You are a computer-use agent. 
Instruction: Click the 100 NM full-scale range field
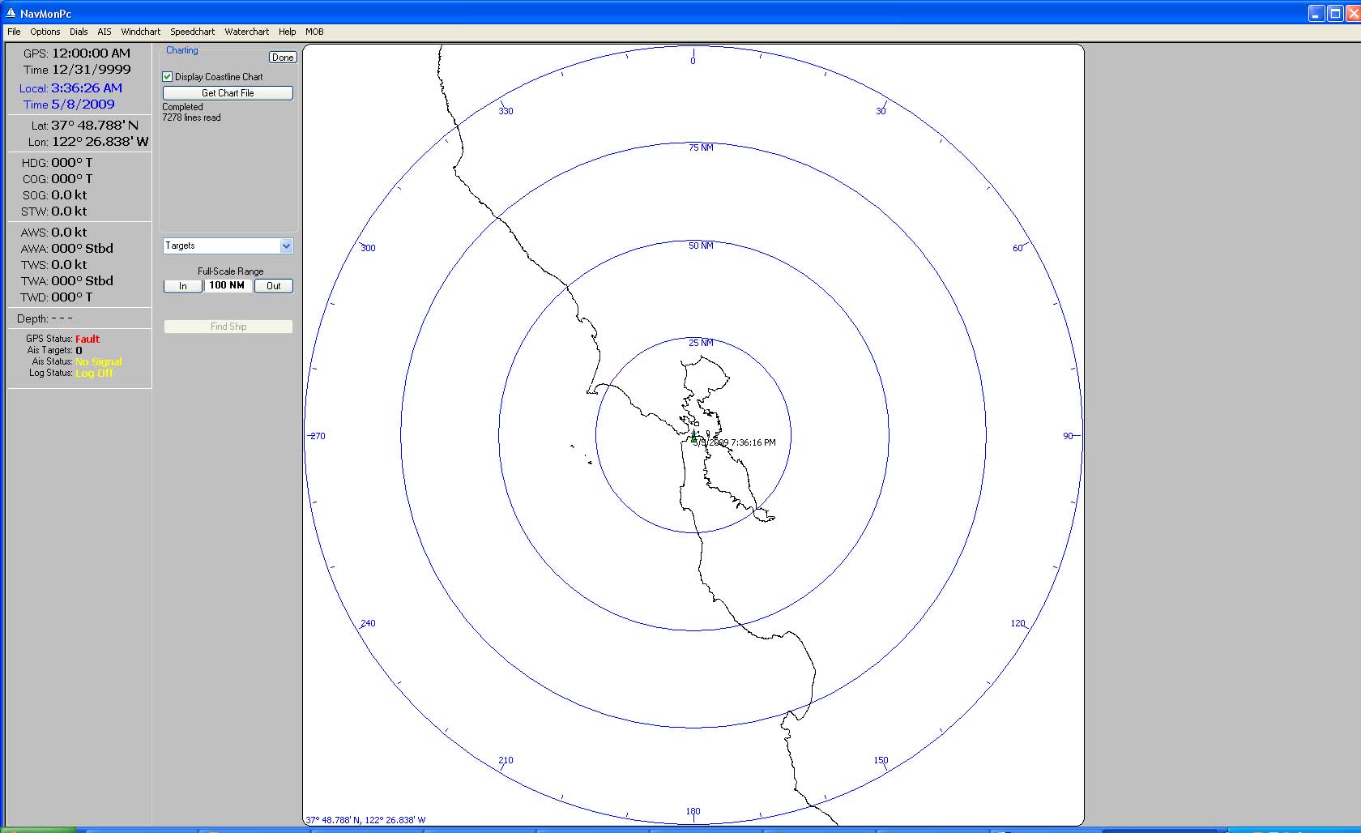click(x=227, y=285)
